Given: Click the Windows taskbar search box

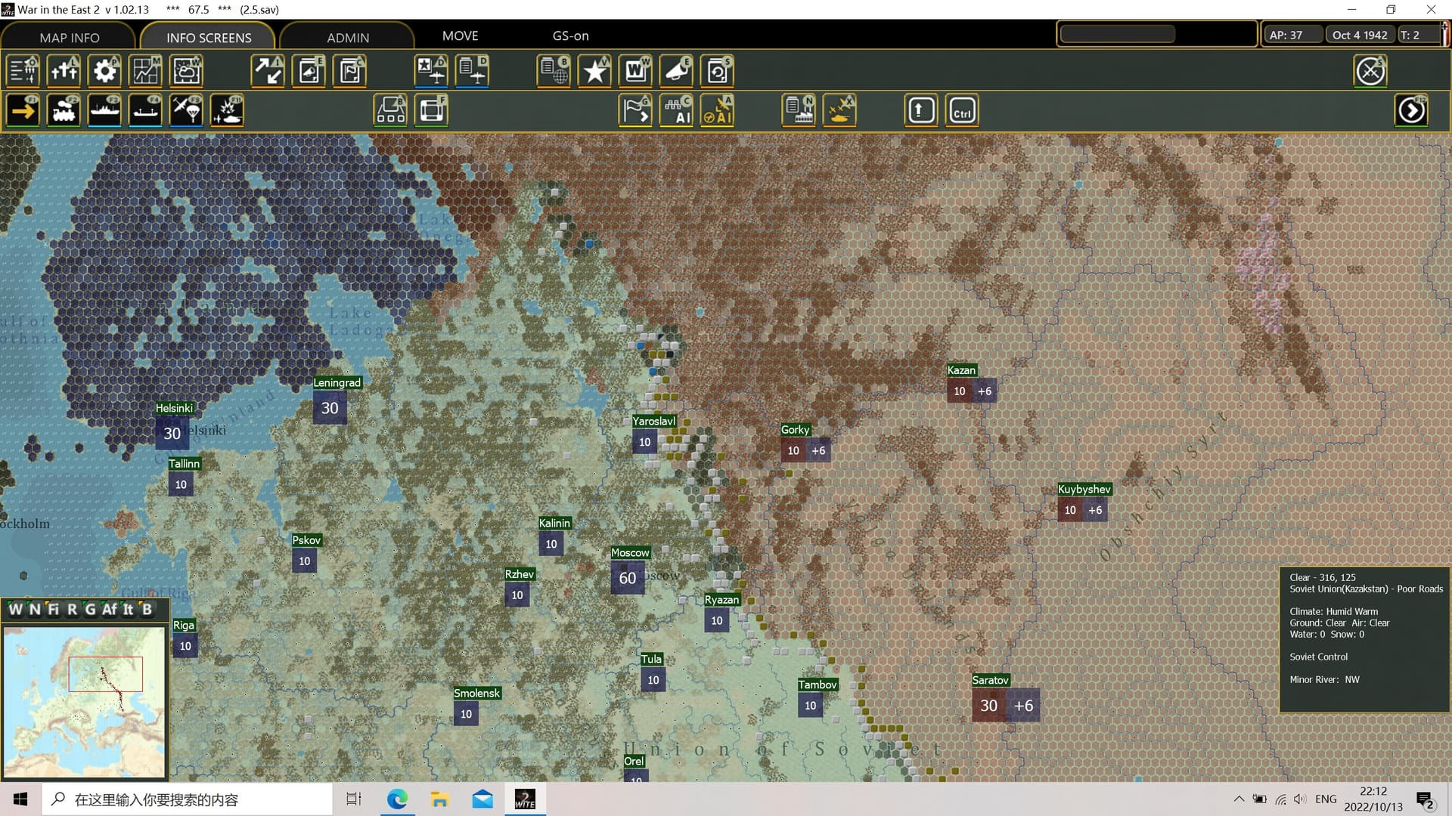Looking at the screenshot, I should click(187, 799).
